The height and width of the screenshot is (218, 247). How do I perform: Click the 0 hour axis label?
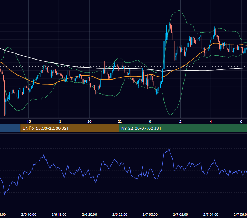(150, 122)
